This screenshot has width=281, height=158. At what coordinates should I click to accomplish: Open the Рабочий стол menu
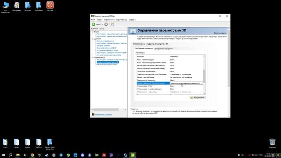[109, 20]
